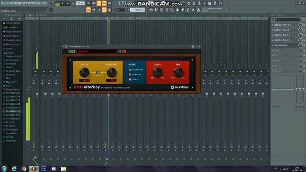The image size is (306, 172).
Task: Click the Default preset name display
Action: [97, 52]
